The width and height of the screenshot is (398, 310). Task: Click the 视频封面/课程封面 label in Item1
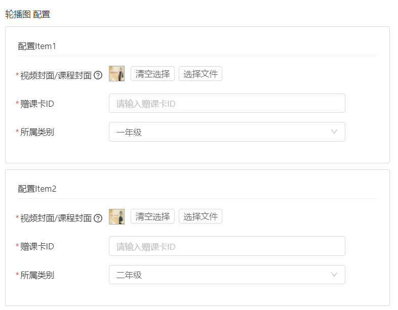[56, 75]
